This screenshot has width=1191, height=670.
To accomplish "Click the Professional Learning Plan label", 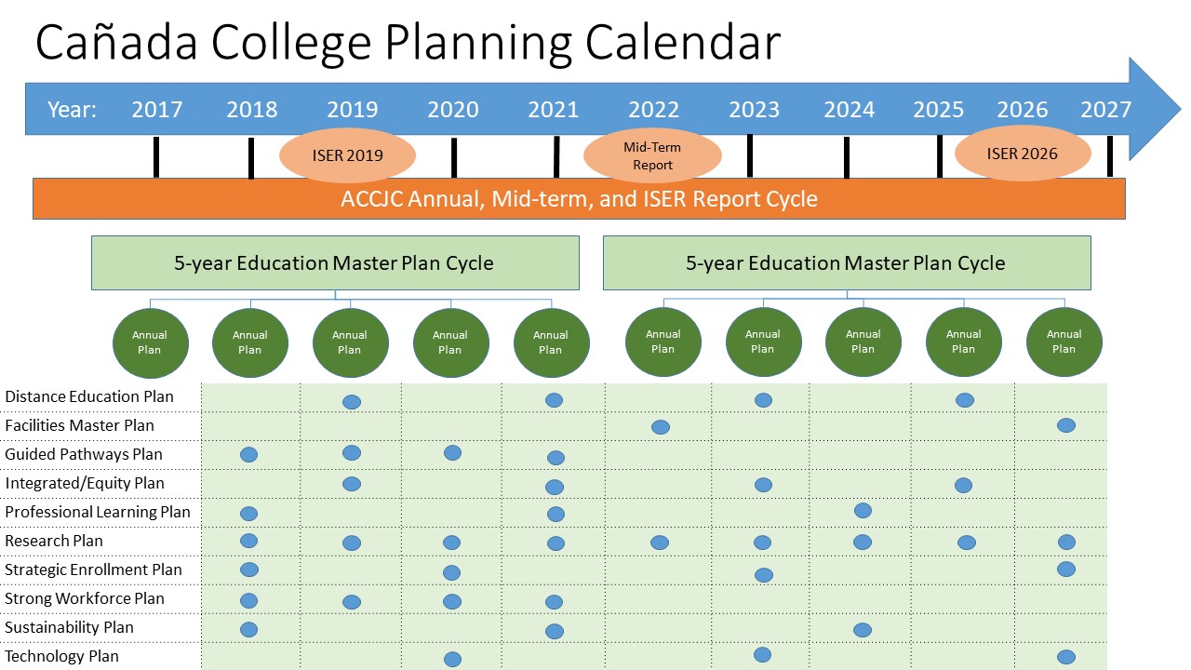I will 98,512.
